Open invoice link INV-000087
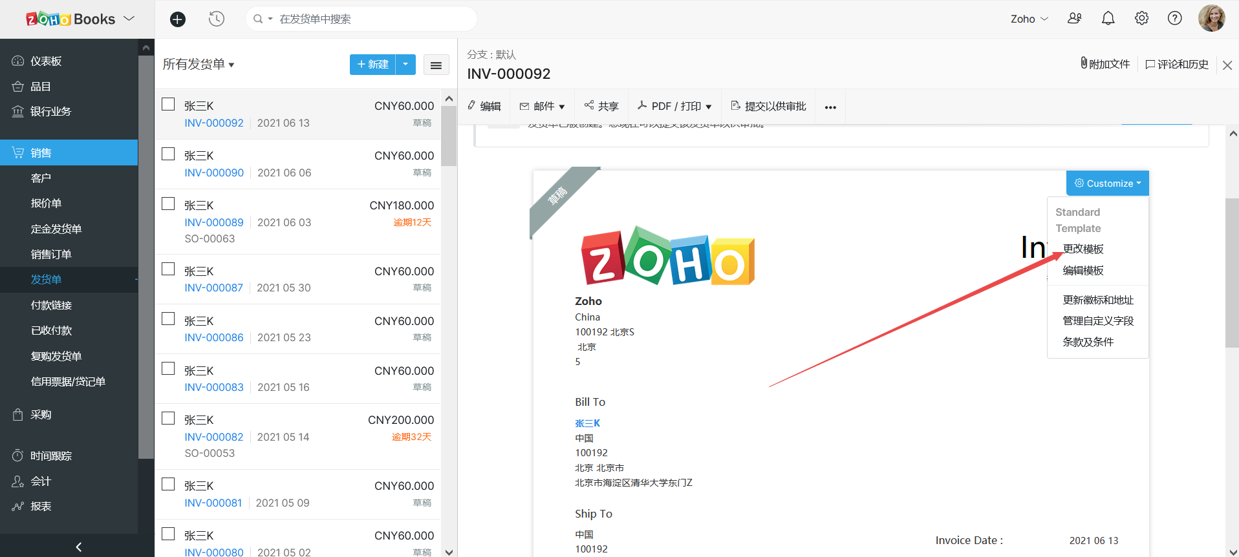 point(213,288)
